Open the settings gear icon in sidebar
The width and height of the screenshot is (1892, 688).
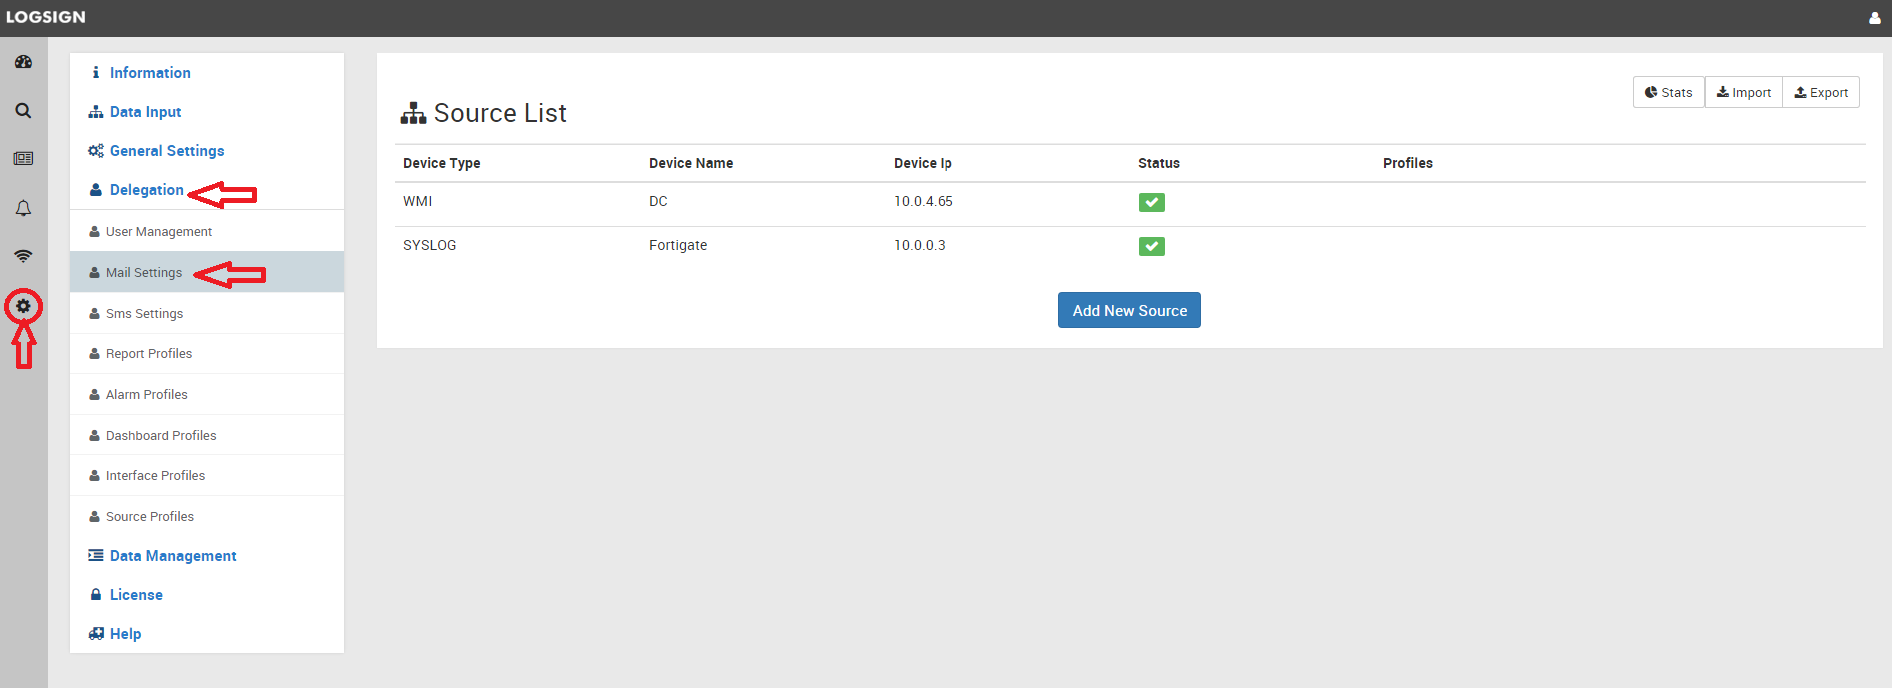click(23, 306)
